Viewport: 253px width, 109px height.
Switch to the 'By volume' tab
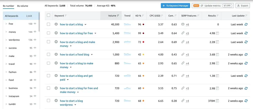point(23,6)
